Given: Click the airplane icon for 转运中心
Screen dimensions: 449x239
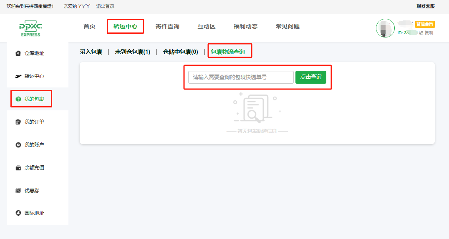Looking at the screenshot, I should [x=18, y=76].
